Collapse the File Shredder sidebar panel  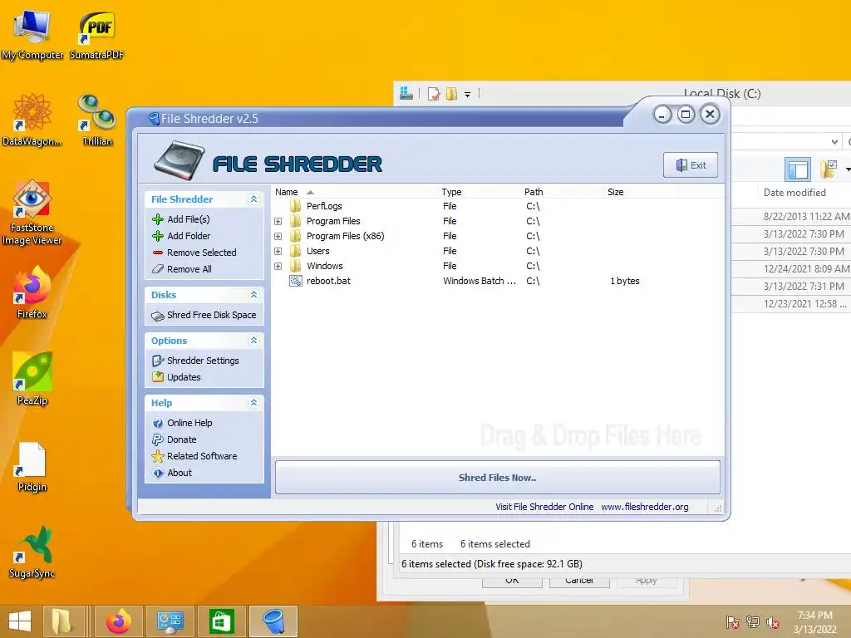(x=253, y=199)
